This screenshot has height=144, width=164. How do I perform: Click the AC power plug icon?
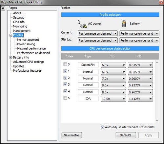tap(82, 24)
